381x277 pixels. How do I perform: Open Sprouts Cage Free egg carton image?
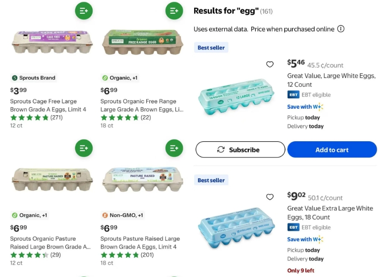52,42
